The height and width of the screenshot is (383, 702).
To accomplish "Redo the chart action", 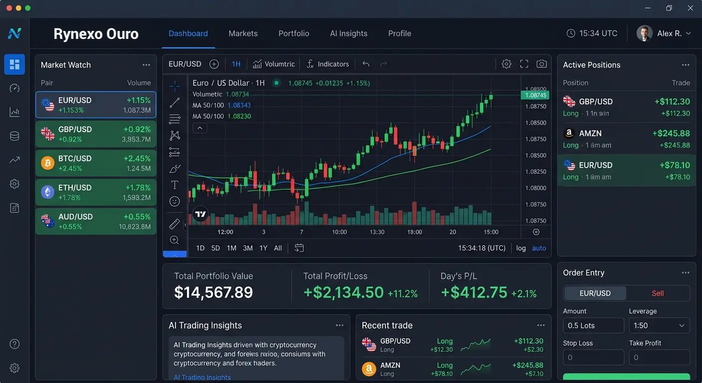I will [x=383, y=64].
